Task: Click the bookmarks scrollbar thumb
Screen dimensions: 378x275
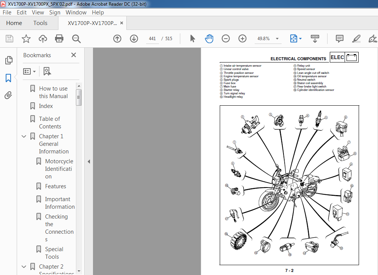Action: click(79, 97)
